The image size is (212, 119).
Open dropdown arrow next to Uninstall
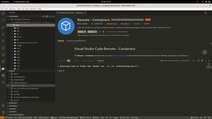click(x=96, y=32)
